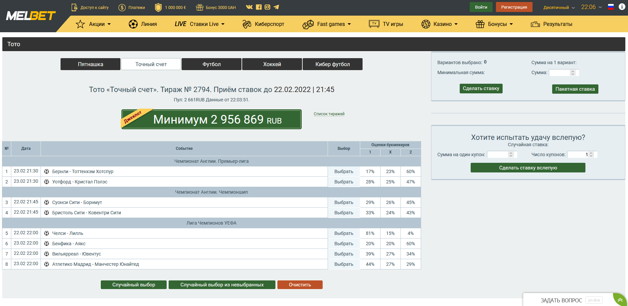This screenshot has height=306, width=628.
Task: Open the Десятичный odds format dropdown
Action: click(x=559, y=7)
